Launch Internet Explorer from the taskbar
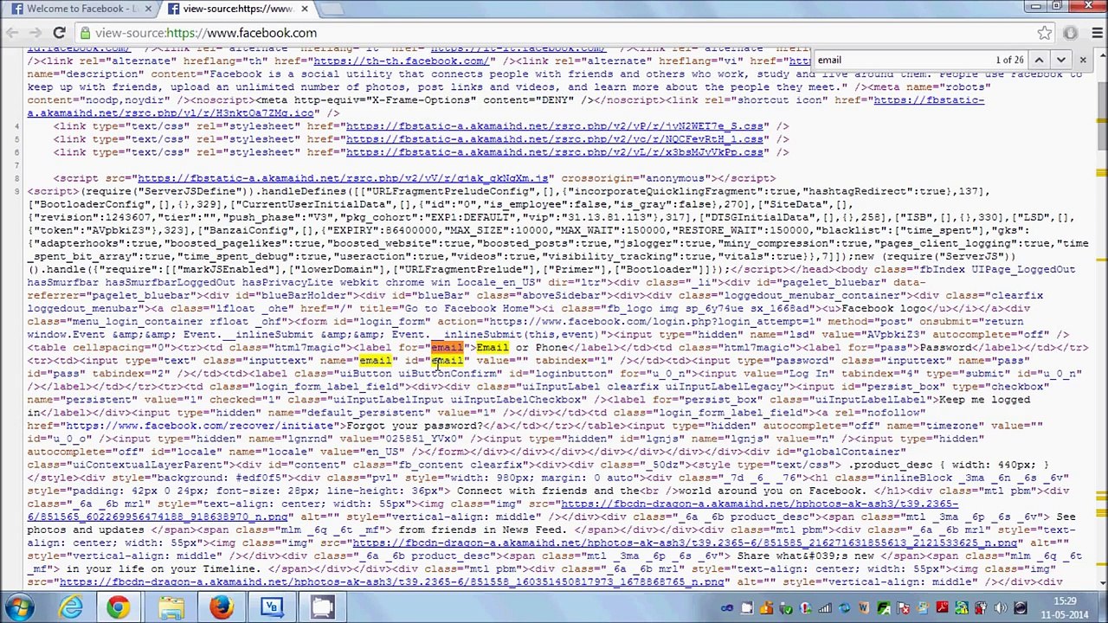The height and width of the screenshot is (623, 1108). point(71,607)
